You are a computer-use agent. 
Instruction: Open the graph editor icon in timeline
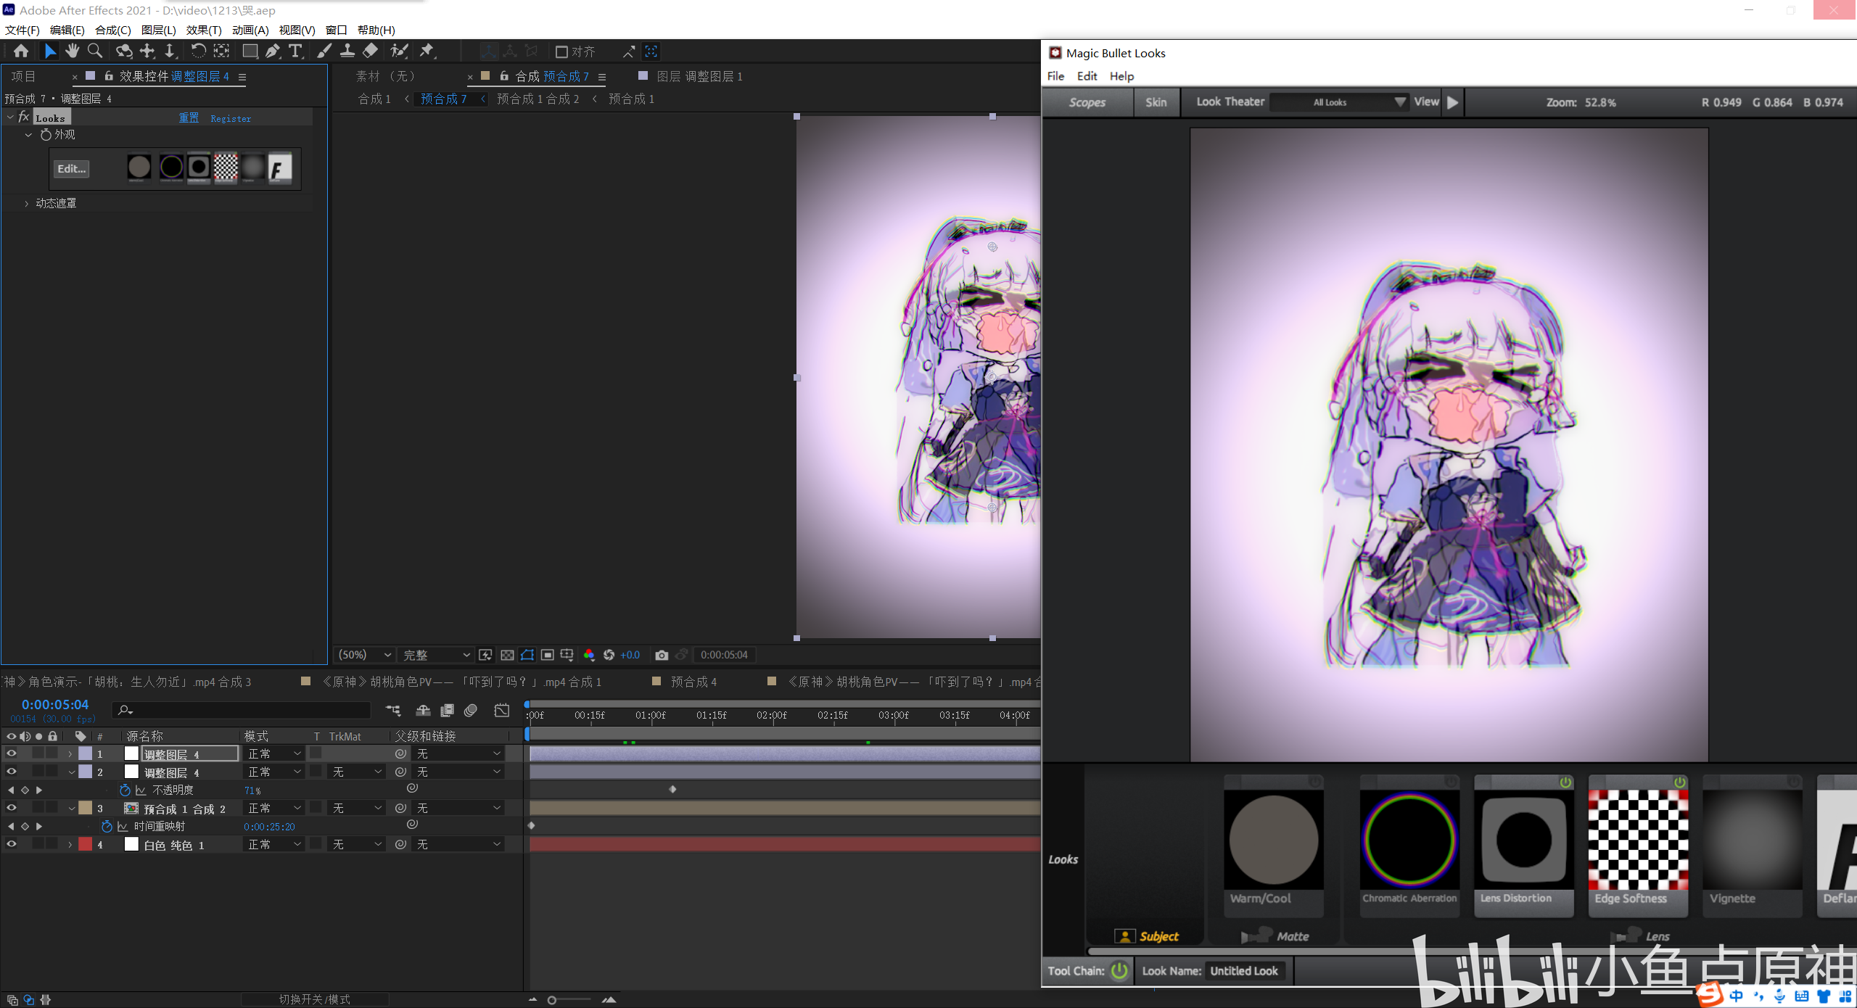tap(502, 710)
